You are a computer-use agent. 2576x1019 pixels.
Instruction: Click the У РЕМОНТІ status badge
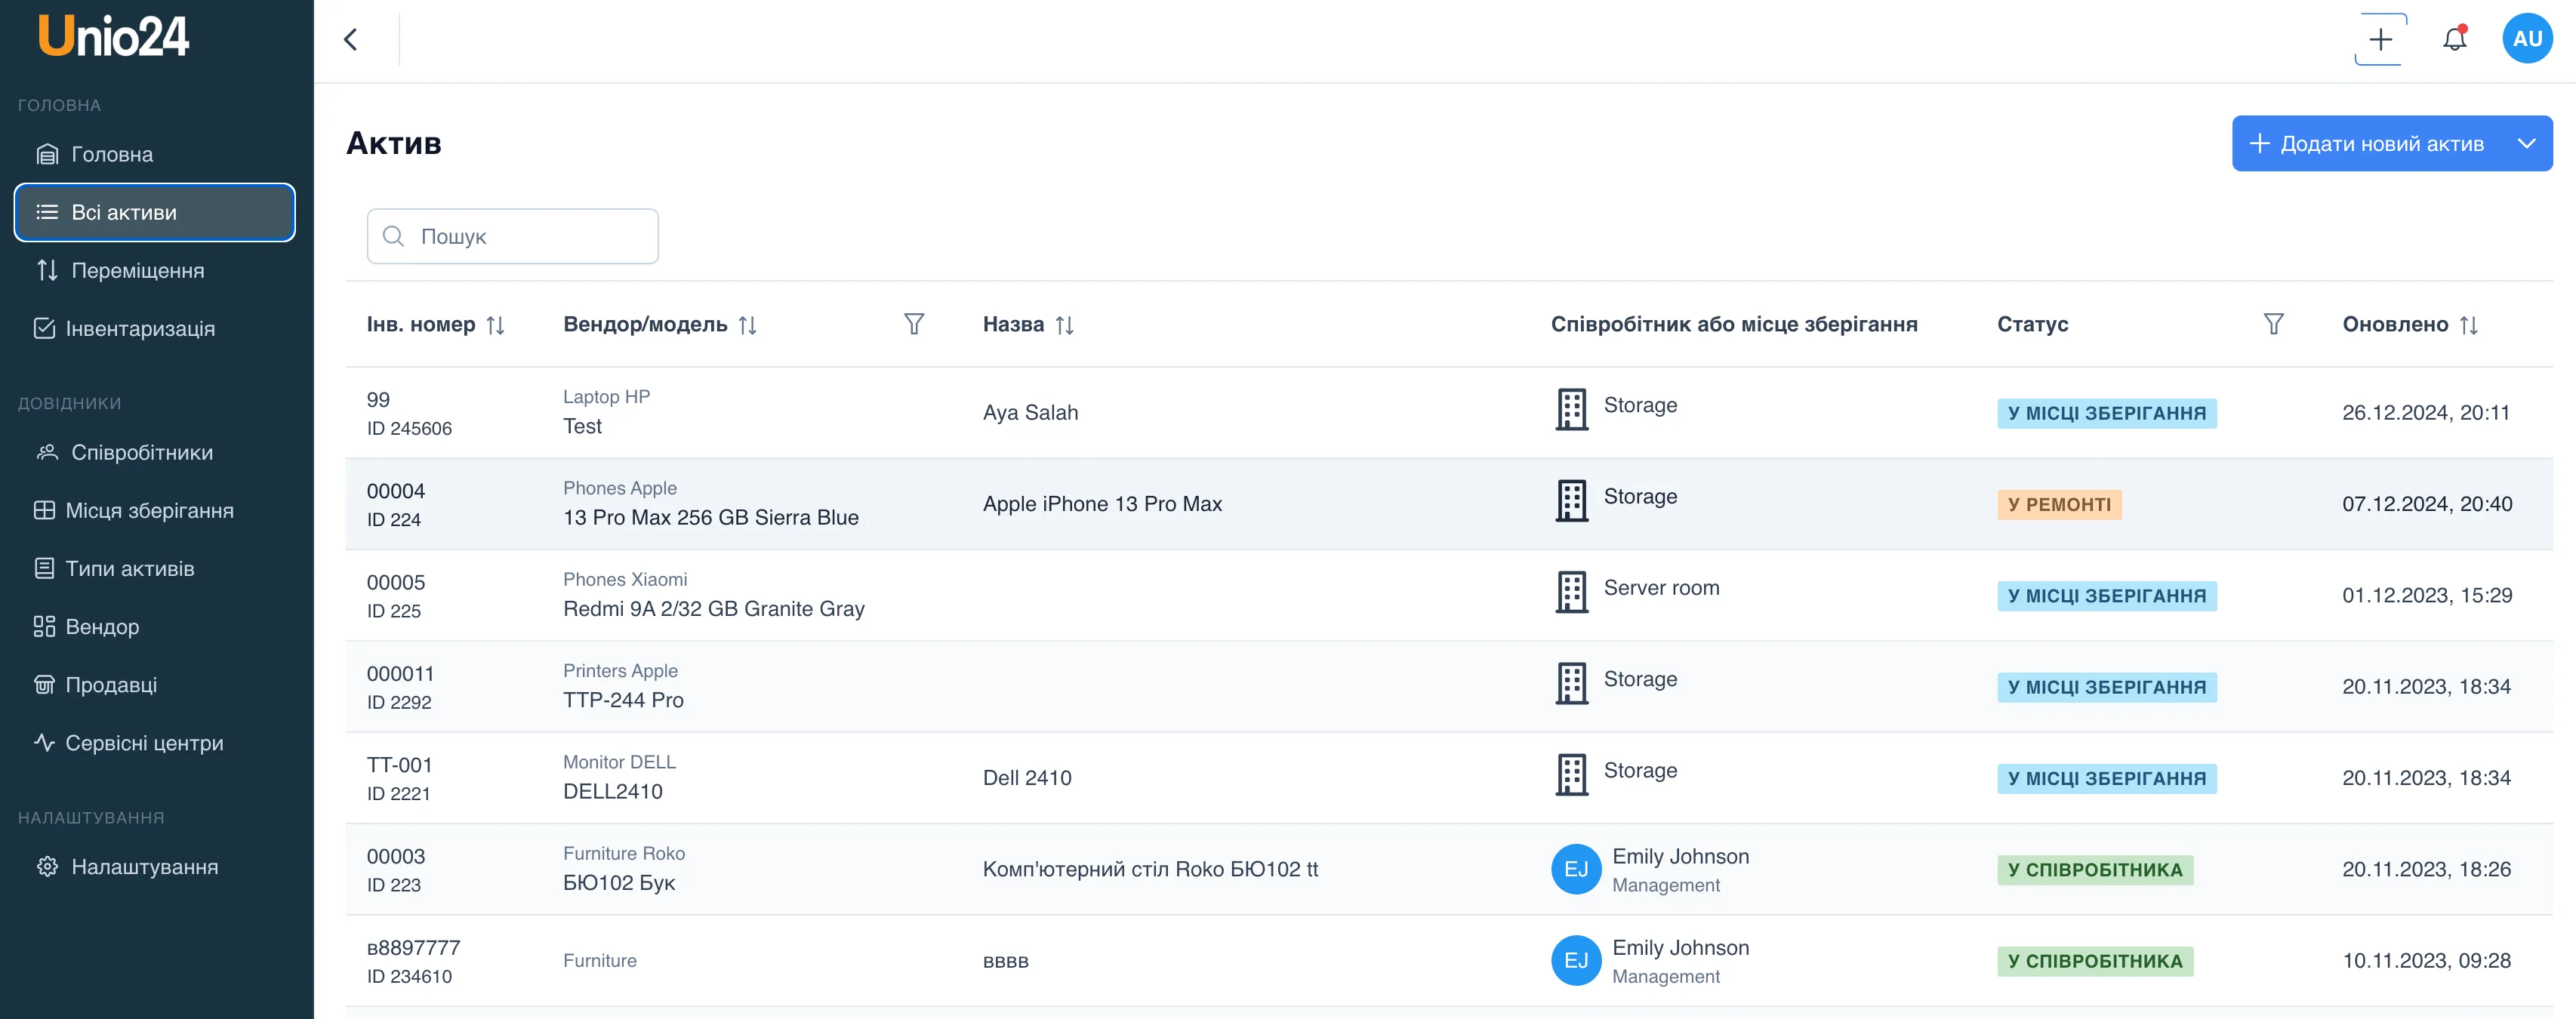pos(2059,504)
